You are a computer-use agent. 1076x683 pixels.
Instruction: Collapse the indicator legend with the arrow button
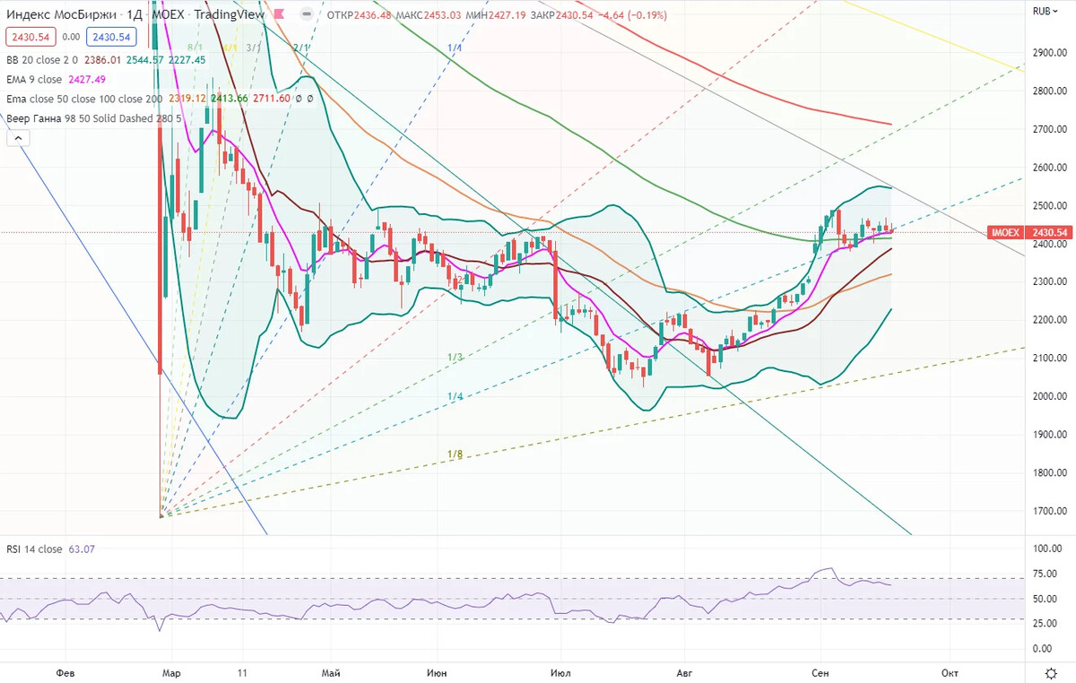pos(17,138)
